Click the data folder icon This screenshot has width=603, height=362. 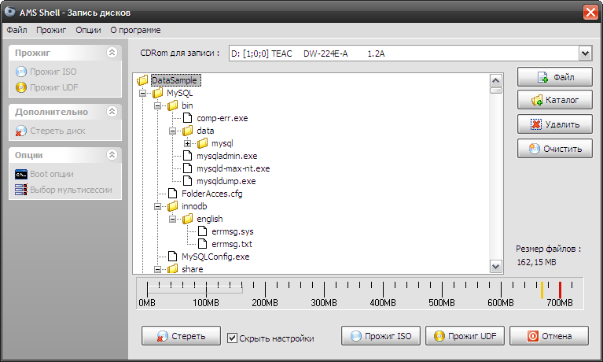(x=188, y=131)
